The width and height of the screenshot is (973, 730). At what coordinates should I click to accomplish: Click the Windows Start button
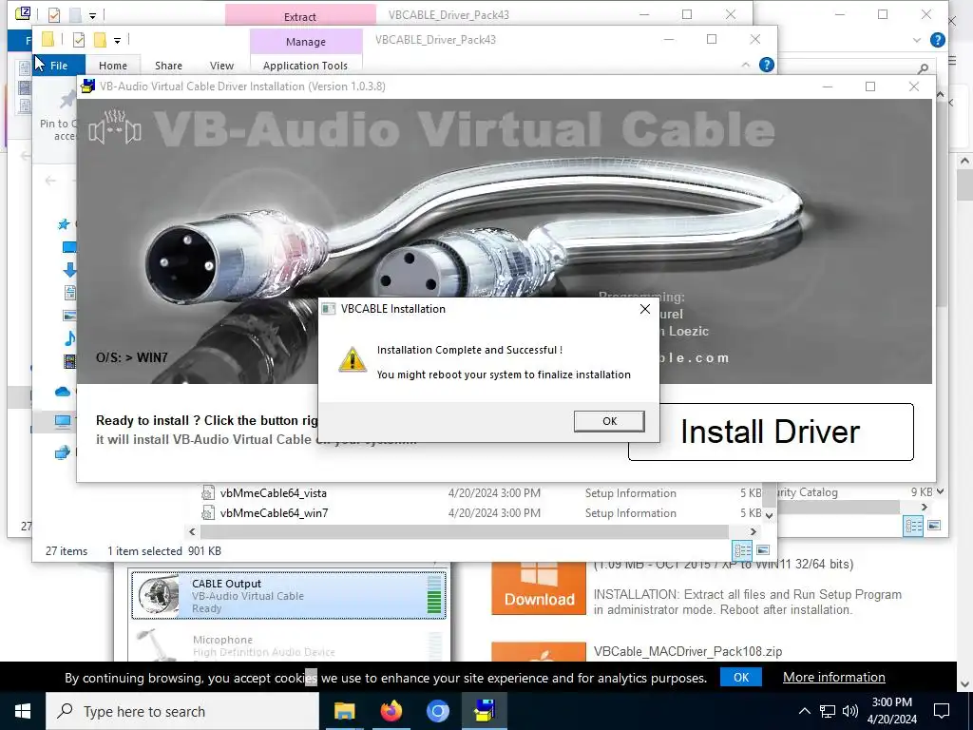point(23,711)
